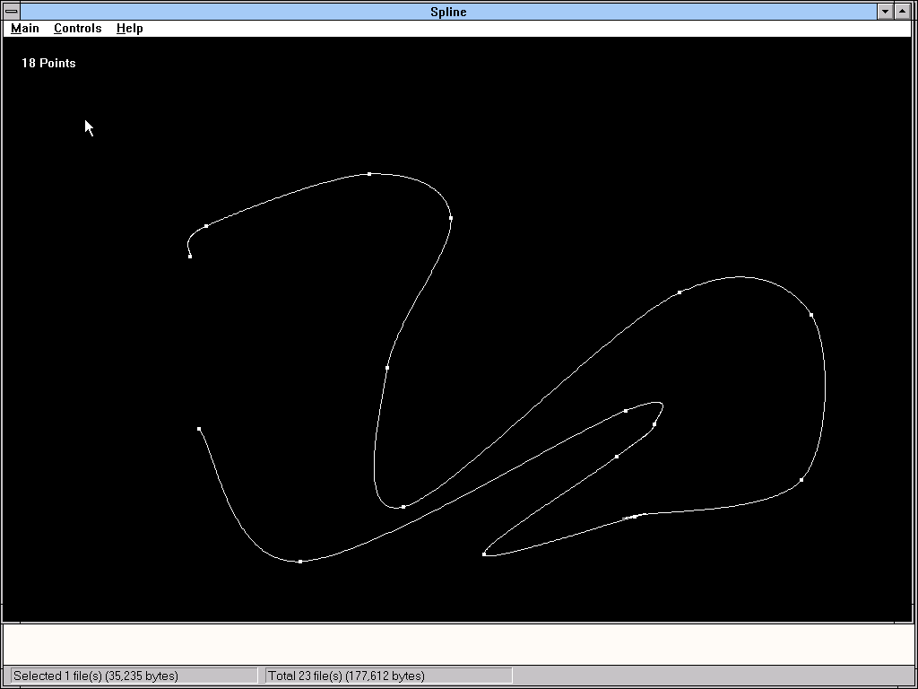
Task: Minimize the Spline window
Action: click(x=885, y=12)
